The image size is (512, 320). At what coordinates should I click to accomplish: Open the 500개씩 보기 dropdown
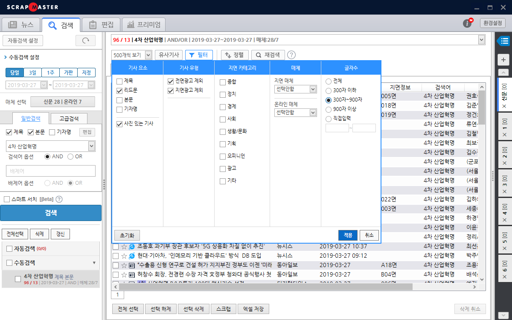(x=130, y=55)
